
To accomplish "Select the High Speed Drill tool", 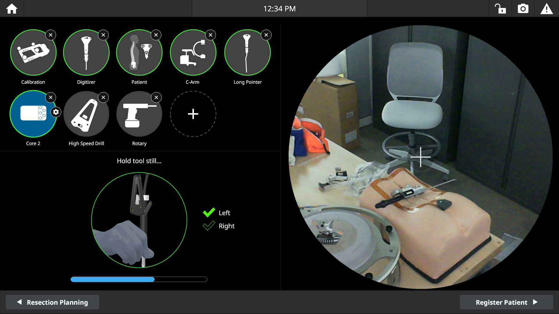I will [x=86, y=114].
